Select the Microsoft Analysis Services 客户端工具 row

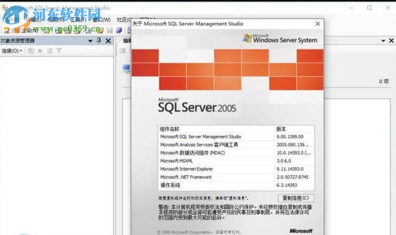(236, 145)
